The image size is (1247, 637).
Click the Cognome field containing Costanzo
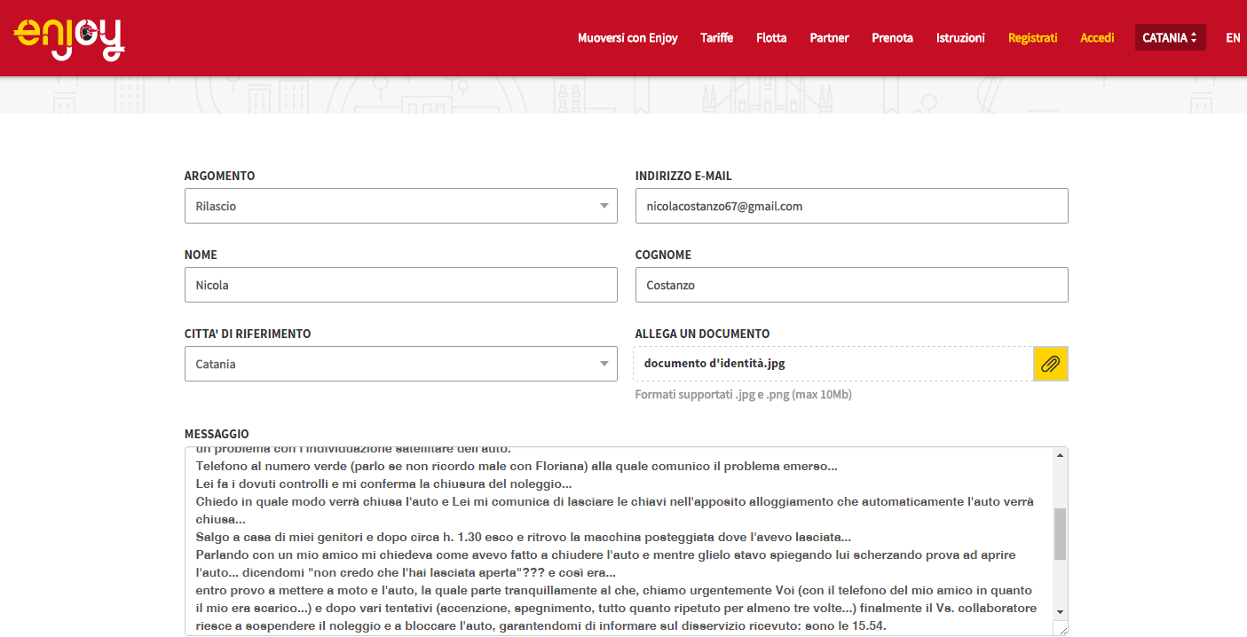tap(851, 285)
